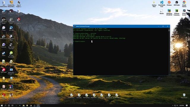Select the RGBFusion desktop shortcut
The width and height of the screenshot is (190, 107).
coord(4,37)
